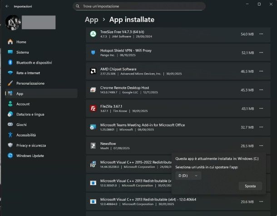Open the Home settings page
Screen dimensions: 277x216
(41, 42)
